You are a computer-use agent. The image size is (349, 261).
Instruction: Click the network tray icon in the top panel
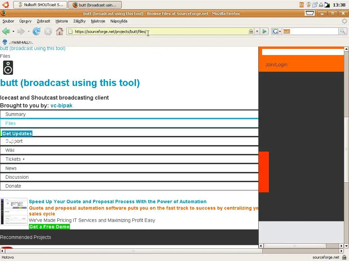coord(315,5)
